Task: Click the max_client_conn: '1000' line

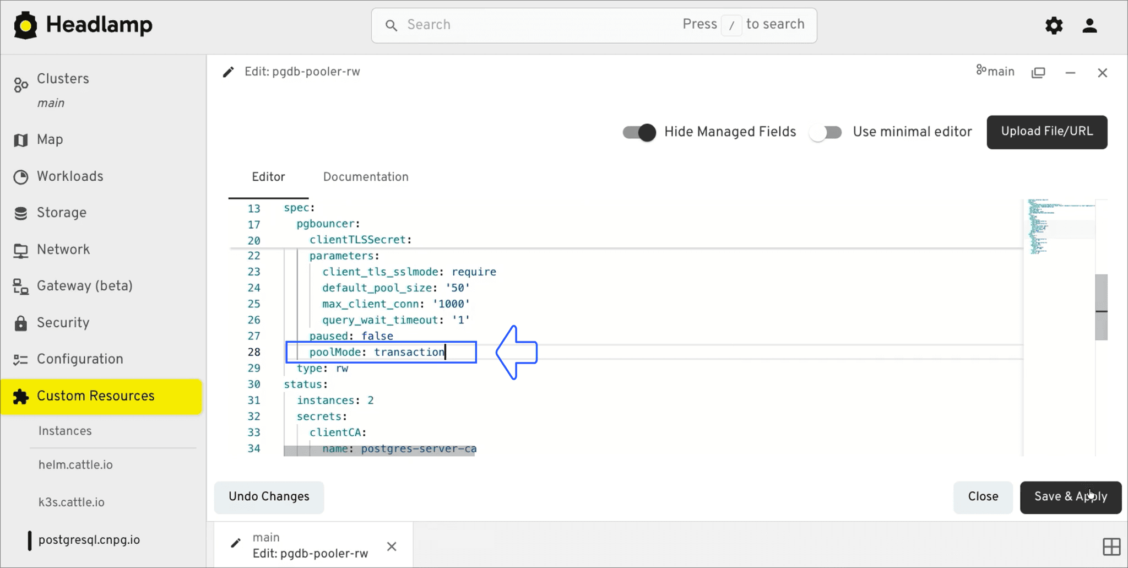Action: click(396, 304)
